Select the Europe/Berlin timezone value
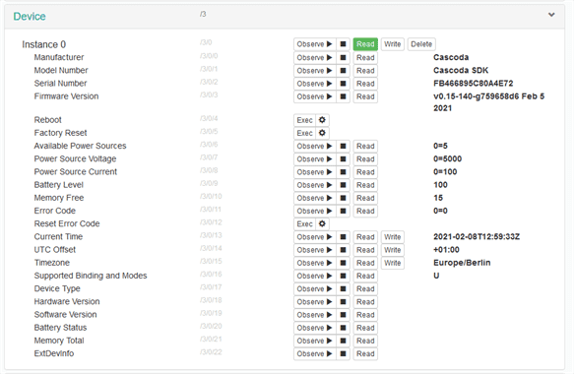The image size is (574, 374). pos(462,263)
